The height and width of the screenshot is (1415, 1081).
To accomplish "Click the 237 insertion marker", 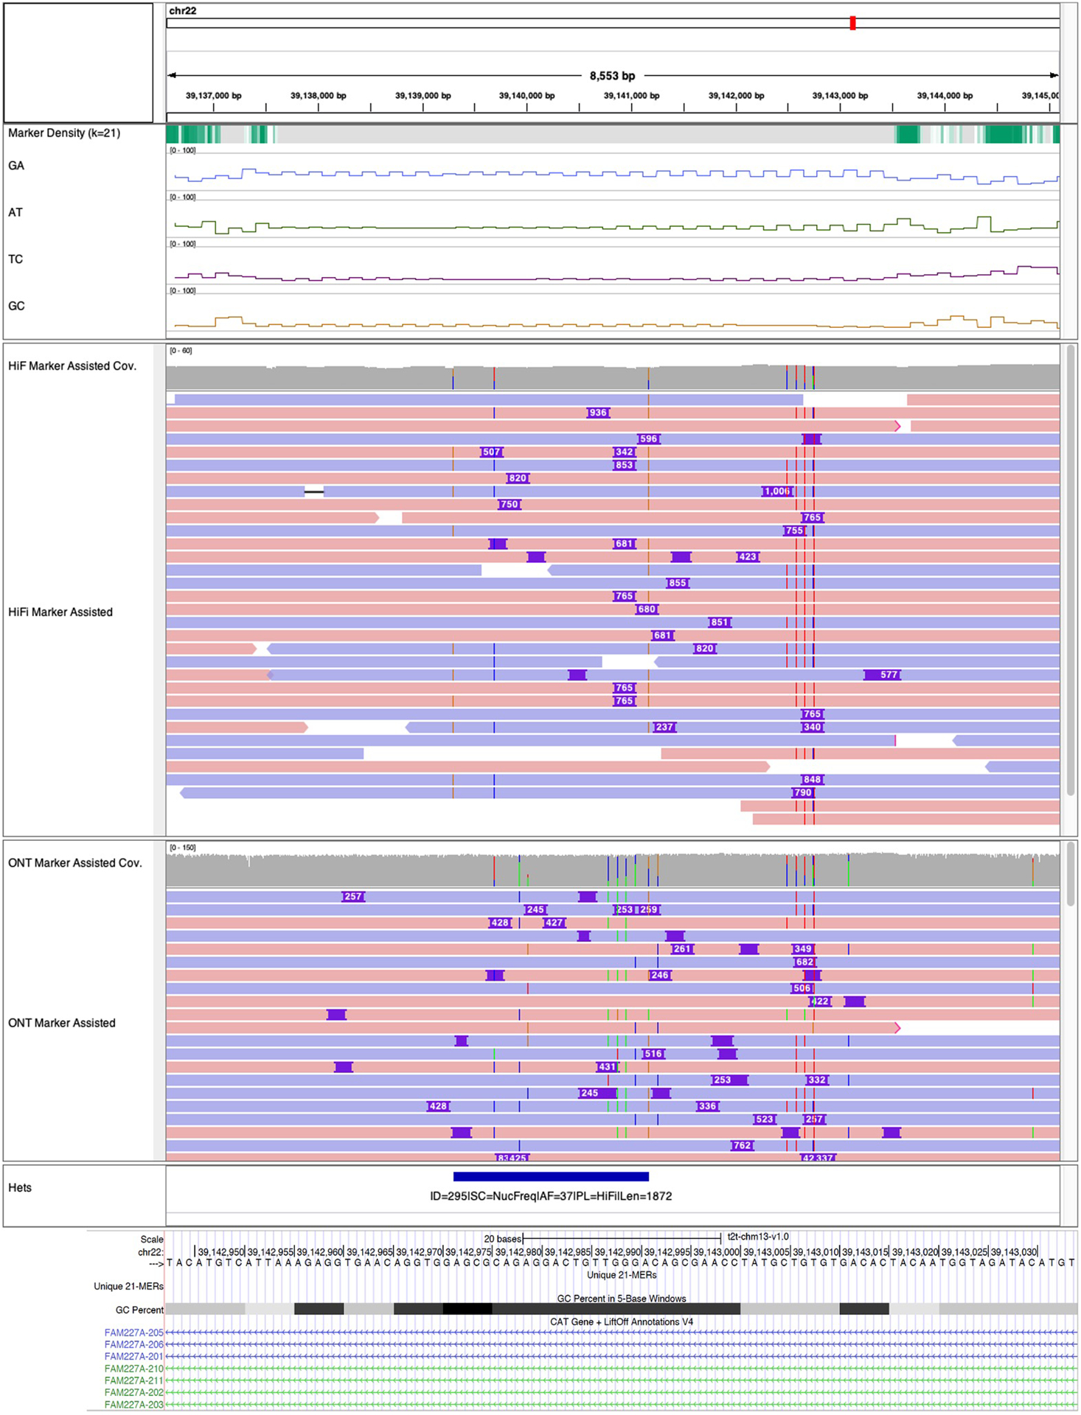I will tap(664, 727).
